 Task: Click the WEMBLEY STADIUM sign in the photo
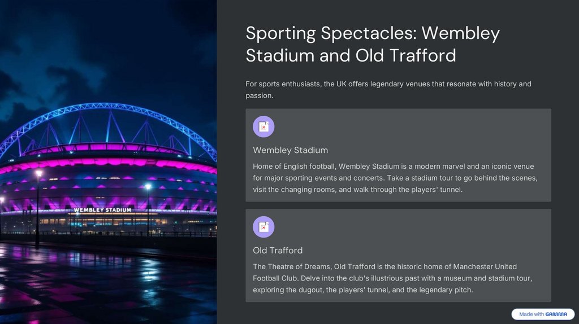click(102, 210)
